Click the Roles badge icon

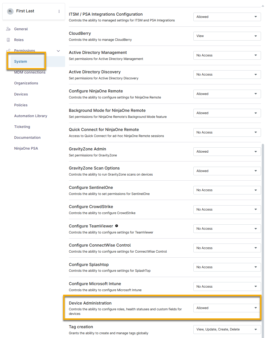coord(8,40)
